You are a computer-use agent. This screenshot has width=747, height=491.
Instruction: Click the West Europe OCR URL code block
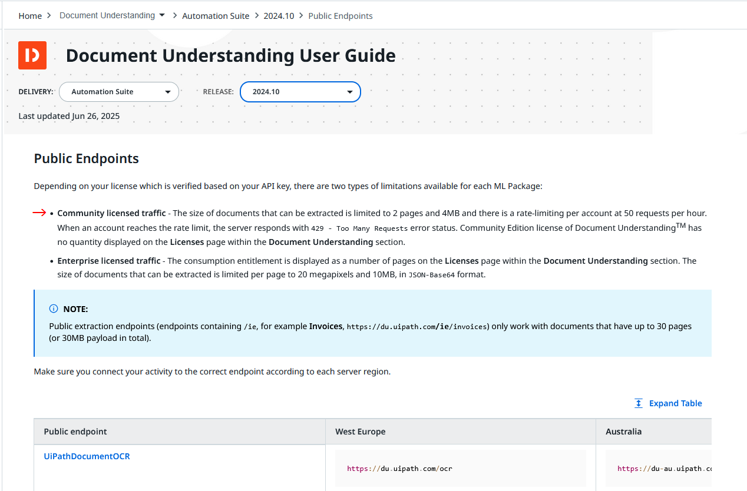[461, 469]
